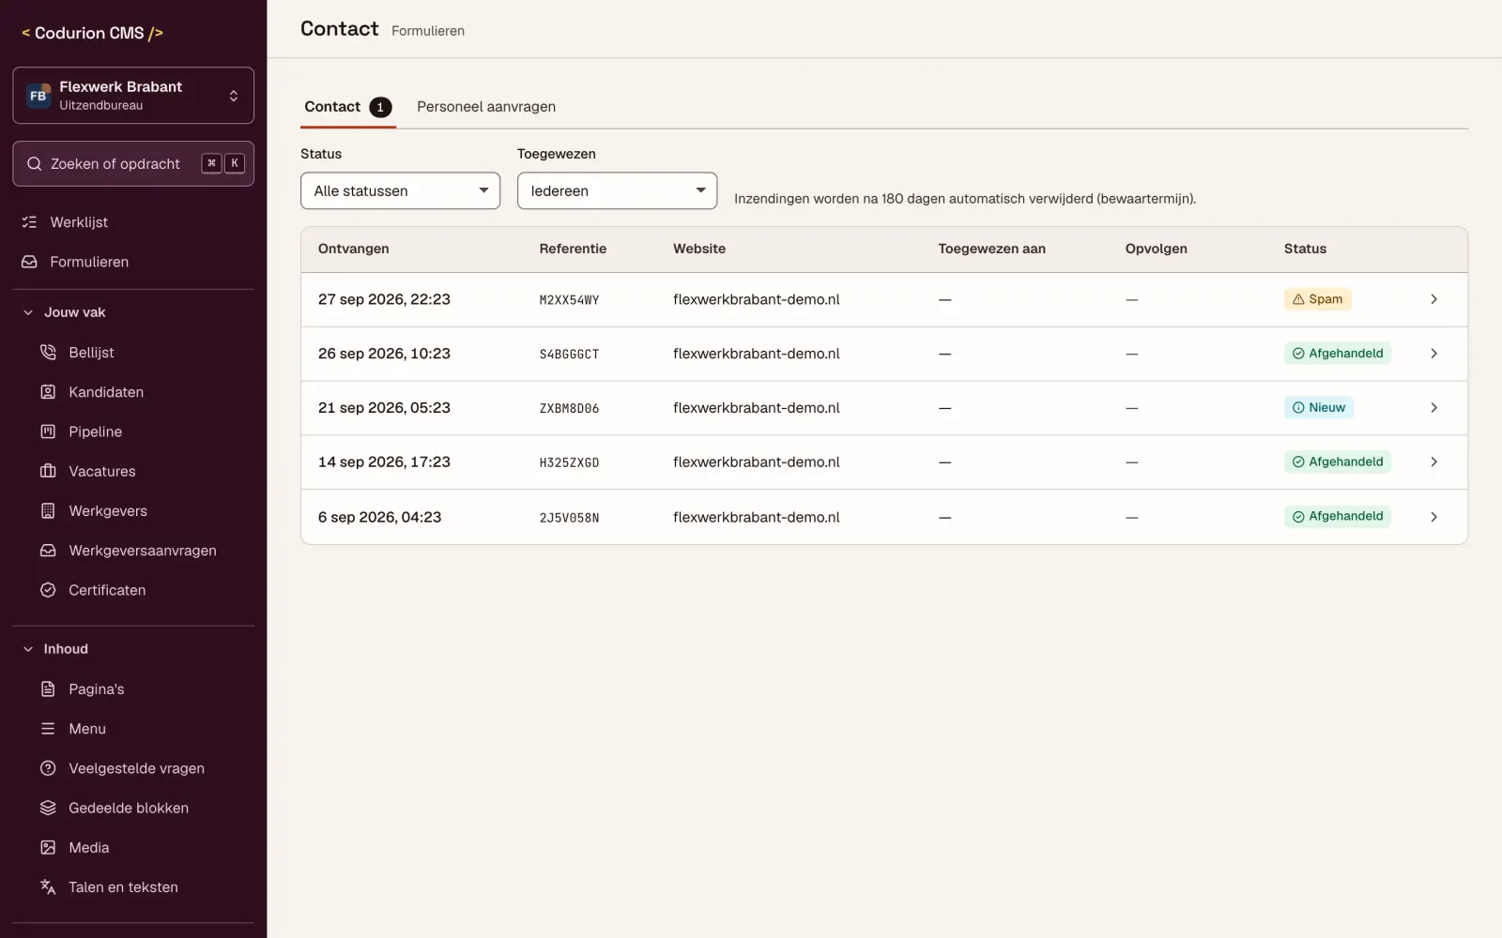Switch to the Personeel aanvragen tab
The width and height of the screenshot is (1502, 938).
click(x=486, y=107)
